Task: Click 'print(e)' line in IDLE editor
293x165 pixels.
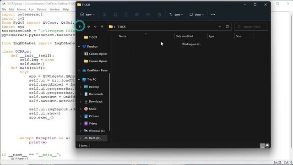Action: pyautogui.click(x=38, y=142)
